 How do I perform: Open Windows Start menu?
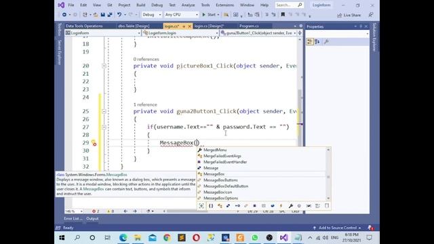click(x=62, y=238)
